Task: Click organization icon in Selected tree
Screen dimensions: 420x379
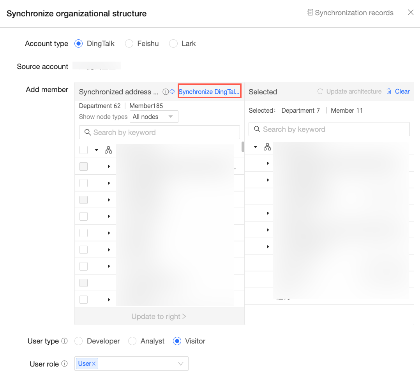Action: pos(267,147)
